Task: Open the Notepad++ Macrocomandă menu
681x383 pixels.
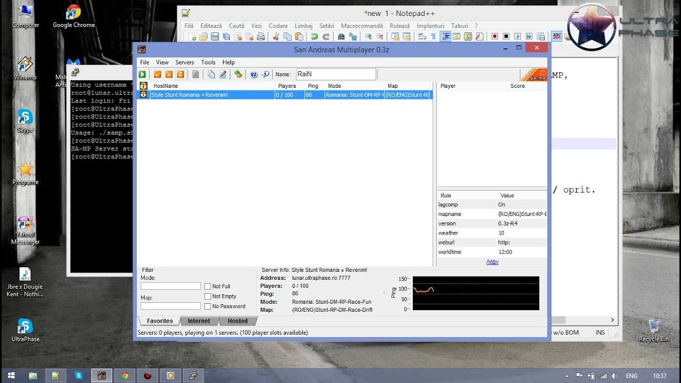Action: pyautogui.click(x=362, y=26)
